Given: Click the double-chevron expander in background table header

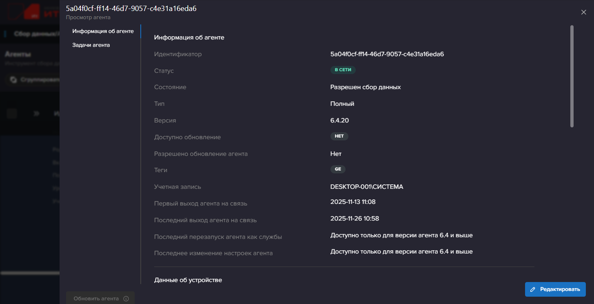Looking at the screenshot, I should [x=36, y=114].
